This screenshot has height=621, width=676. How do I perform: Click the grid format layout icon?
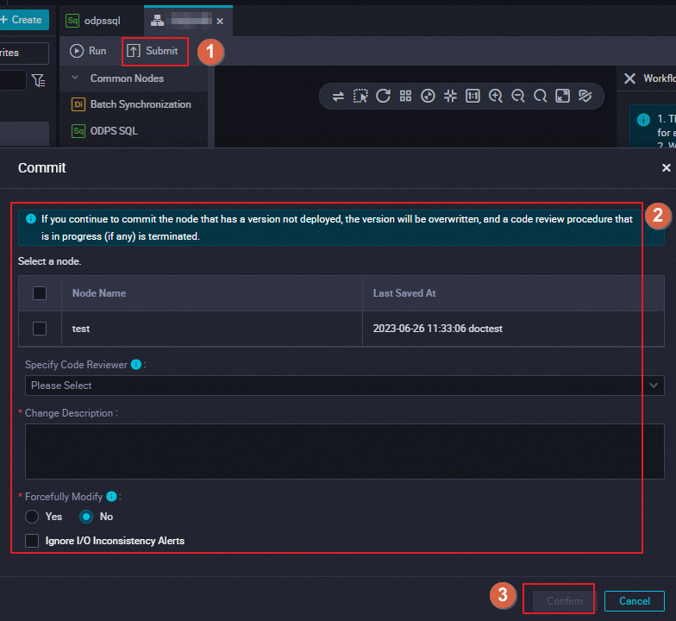pos(405,96)
